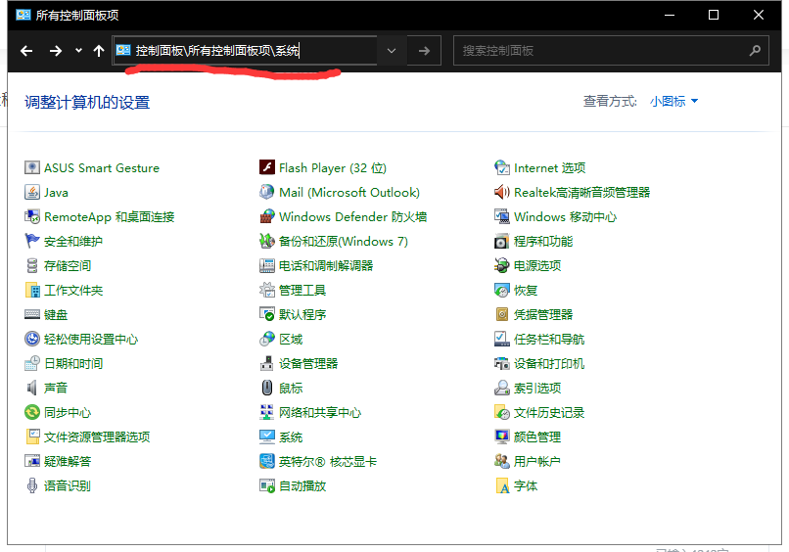Click the 设备和打印机 icon
Image resolution: width=789 pixels, height=552 pixels.
click(502, 363)
